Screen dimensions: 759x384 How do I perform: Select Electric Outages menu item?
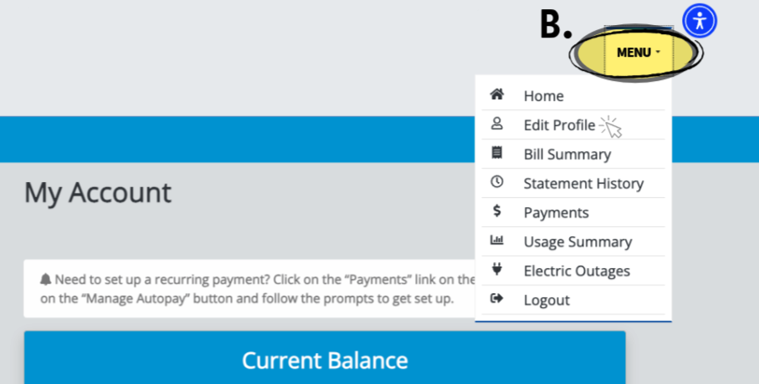(x=577, y=271)
